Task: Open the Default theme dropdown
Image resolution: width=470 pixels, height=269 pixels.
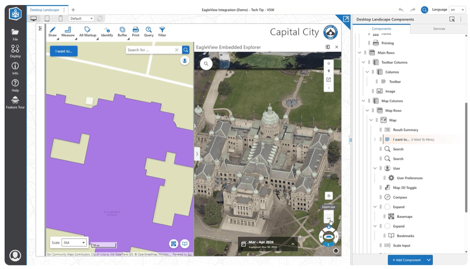Action: [81, 18]
